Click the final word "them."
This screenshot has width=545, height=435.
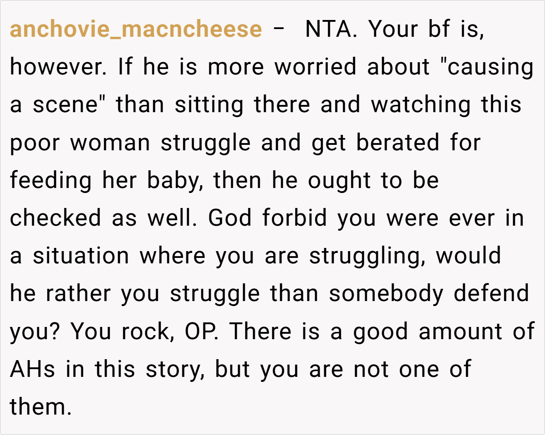(41, 406)
